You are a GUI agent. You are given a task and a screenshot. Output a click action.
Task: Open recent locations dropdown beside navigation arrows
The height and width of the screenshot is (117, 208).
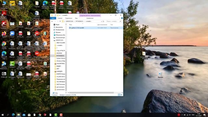click(x=58, y=21)
